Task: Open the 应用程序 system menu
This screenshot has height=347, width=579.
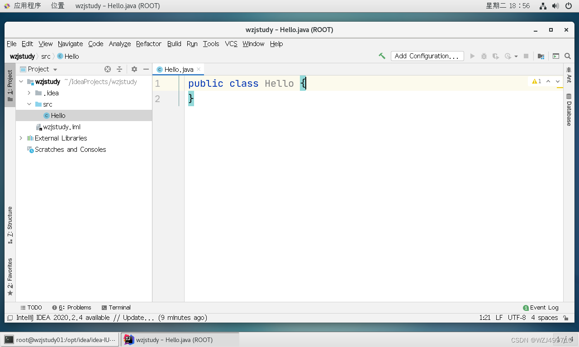Action: 23,6
